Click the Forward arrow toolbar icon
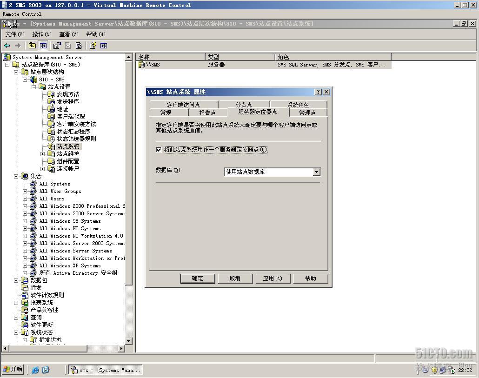Screen dimensions: 479x378 point(18,46)
